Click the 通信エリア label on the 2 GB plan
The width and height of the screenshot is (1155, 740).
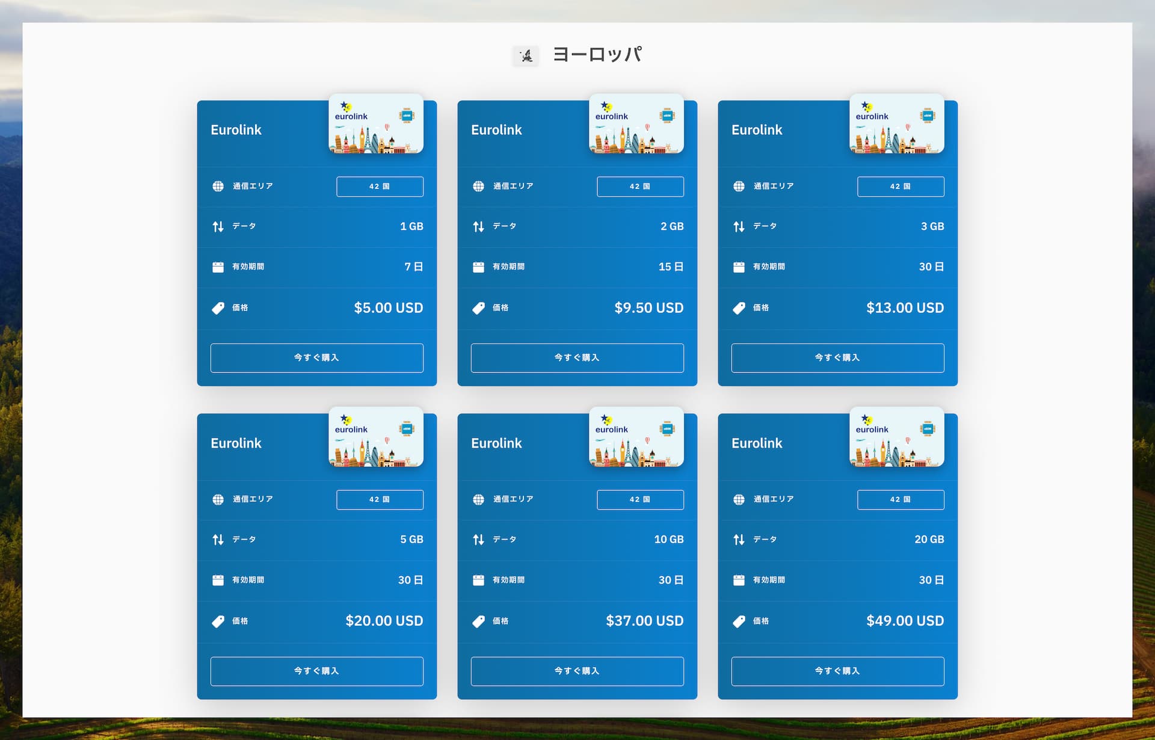513,187
